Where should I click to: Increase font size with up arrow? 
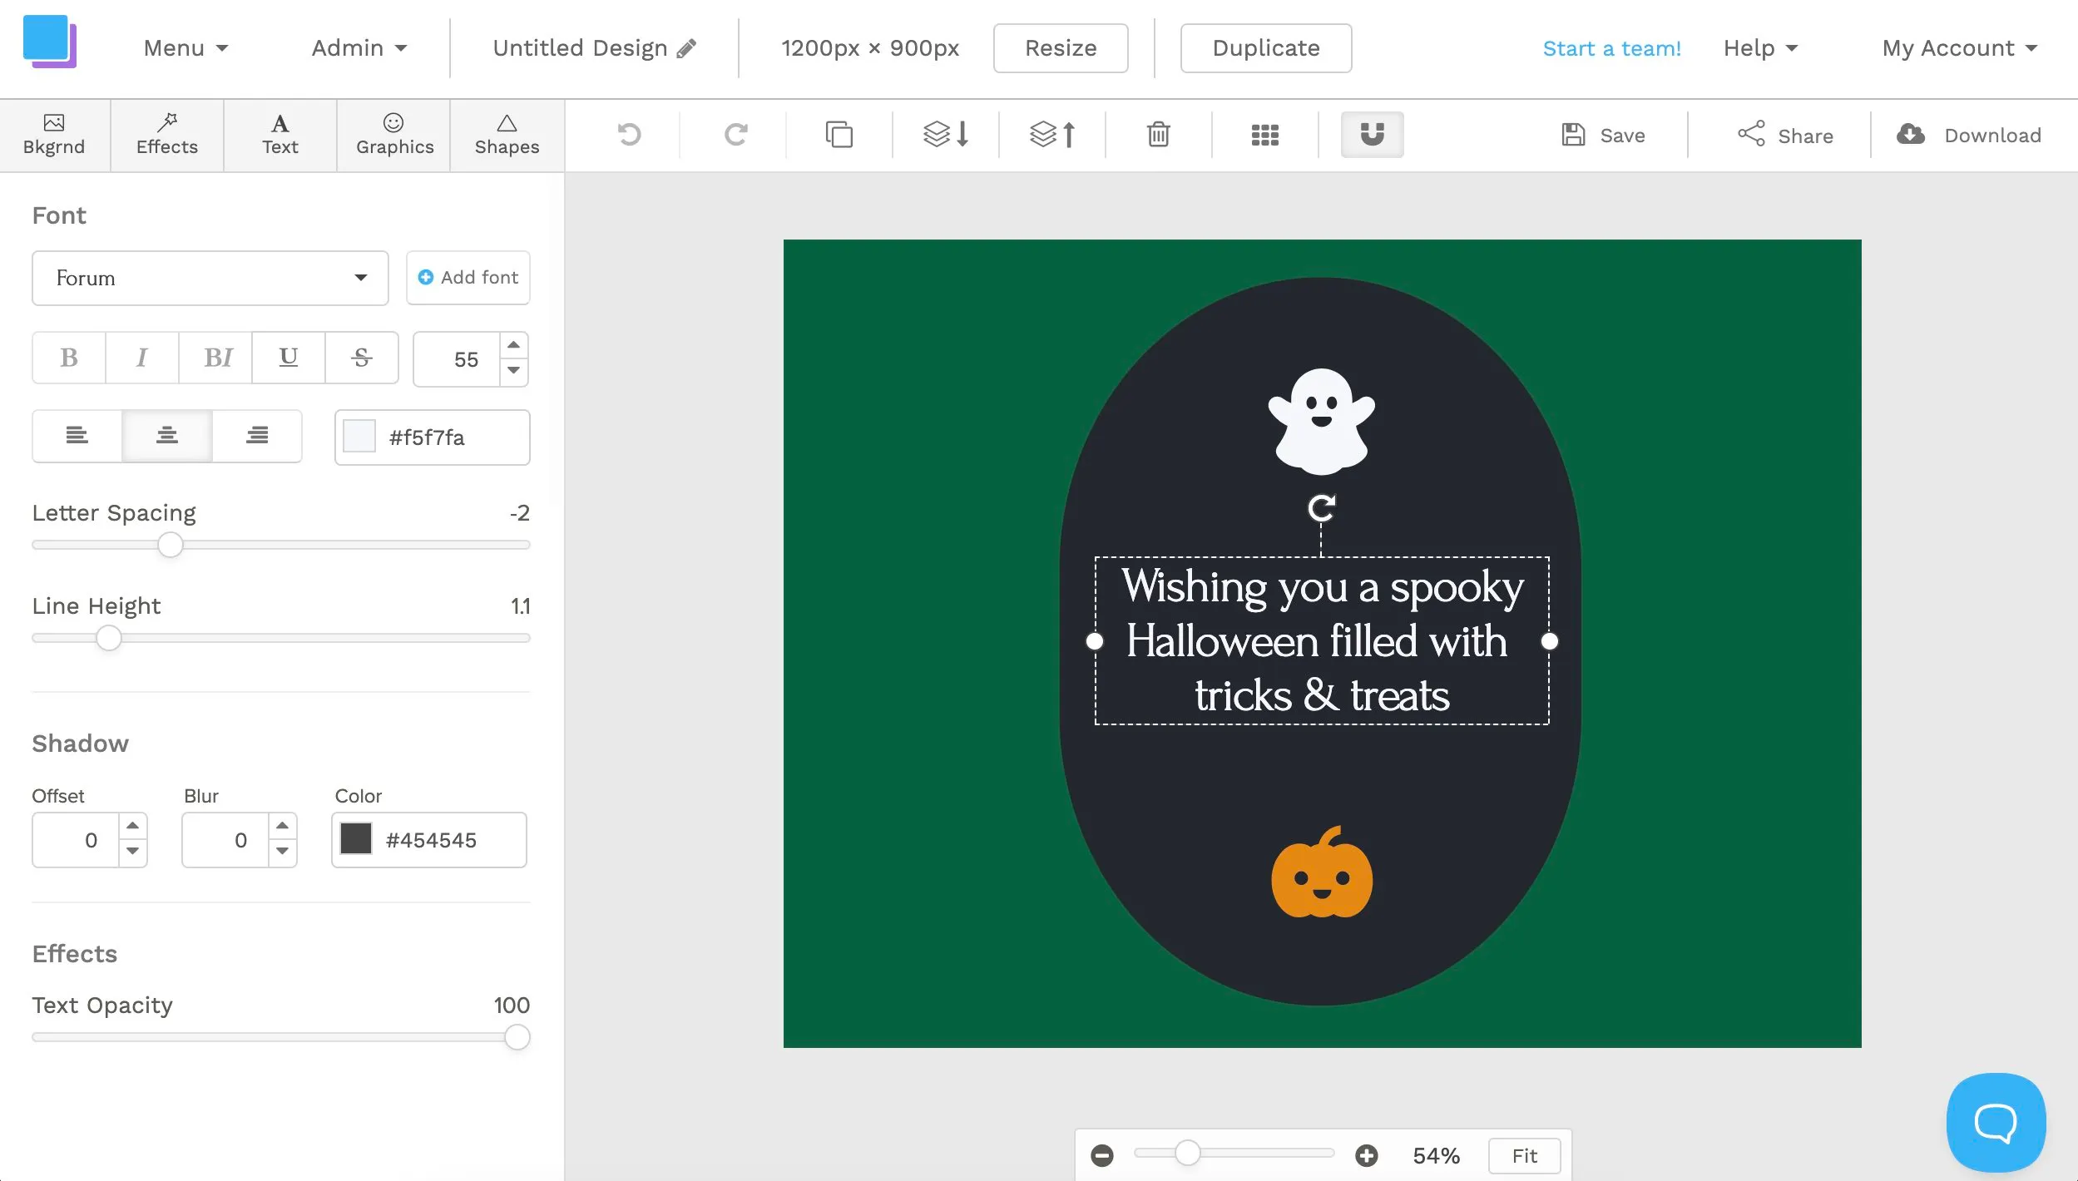tap(514, 345)
